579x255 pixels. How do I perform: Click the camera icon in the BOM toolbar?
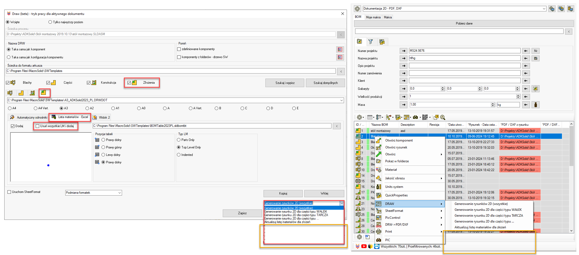click(x=415, y=117)
